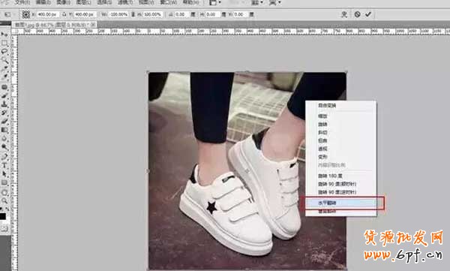Choose 缩放 (Scale) in context menu
The width and height of the screenshot is (450, 271).
[x=340, y=116]
